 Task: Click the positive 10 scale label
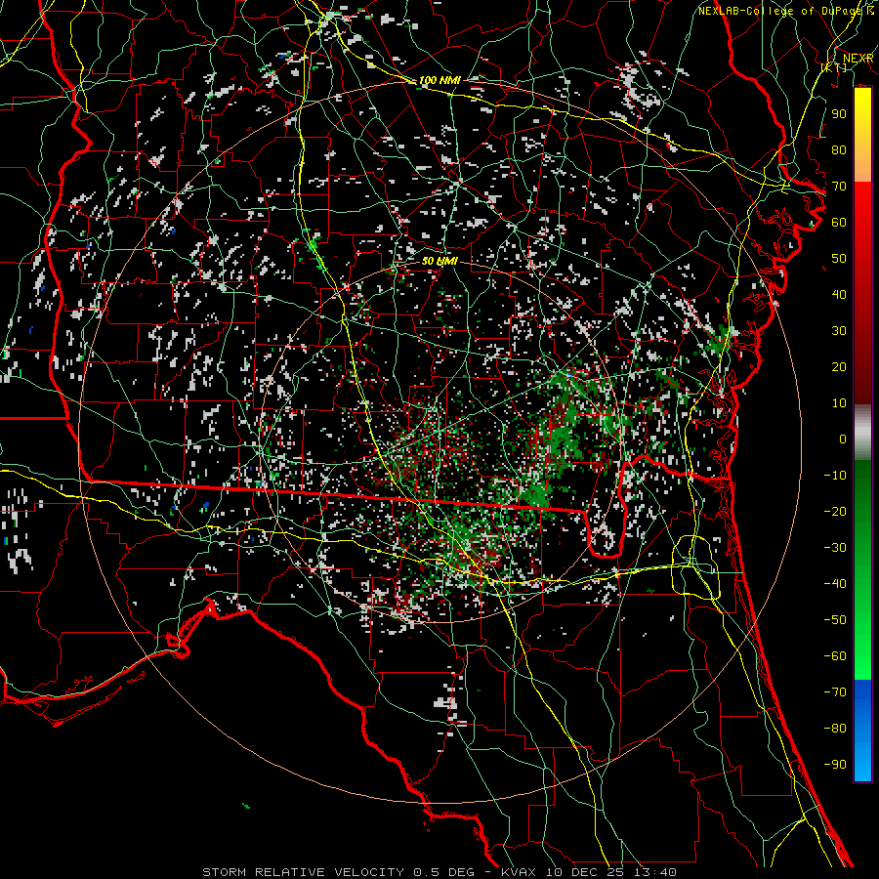(839, 403)
